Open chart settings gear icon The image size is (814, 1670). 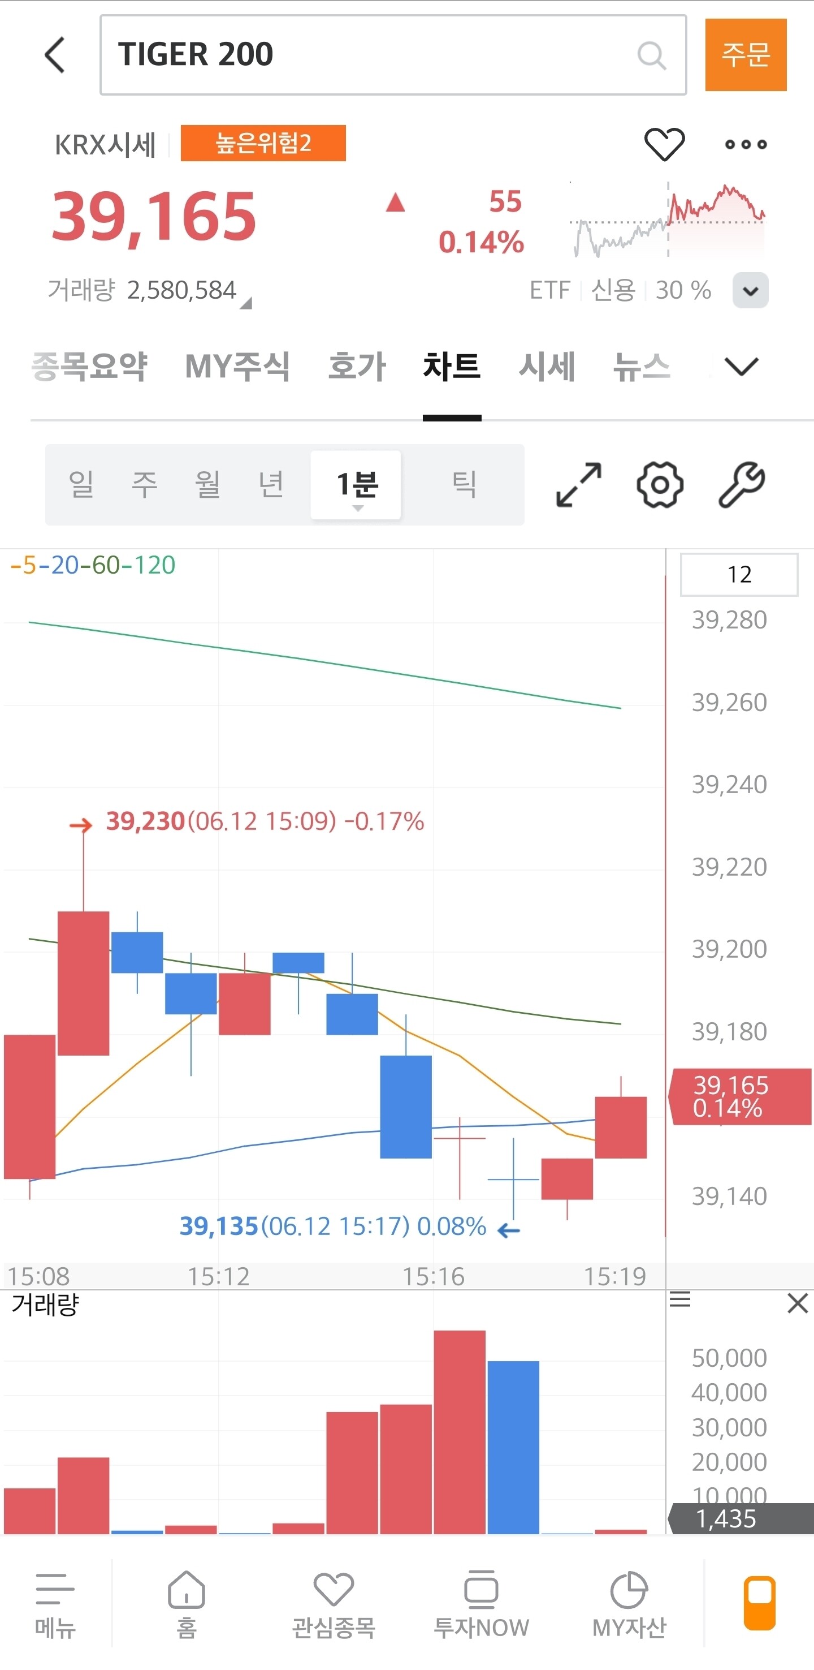[x=660, y=484]
